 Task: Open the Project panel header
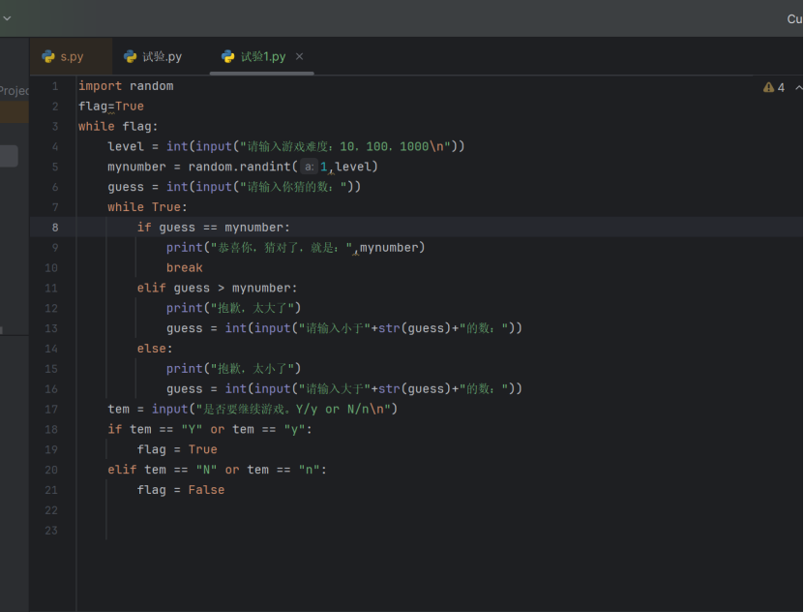[15, 90]
